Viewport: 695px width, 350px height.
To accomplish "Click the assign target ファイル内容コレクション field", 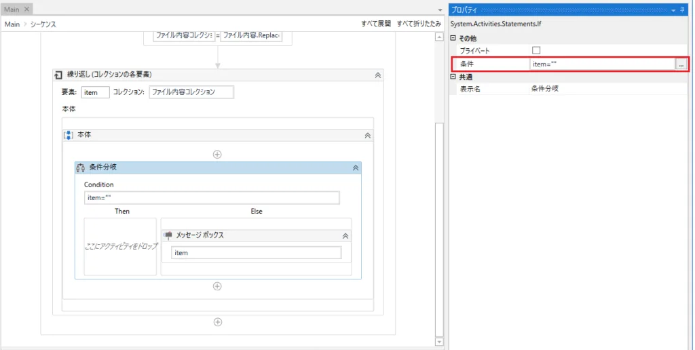I will [x=184, y=35].
